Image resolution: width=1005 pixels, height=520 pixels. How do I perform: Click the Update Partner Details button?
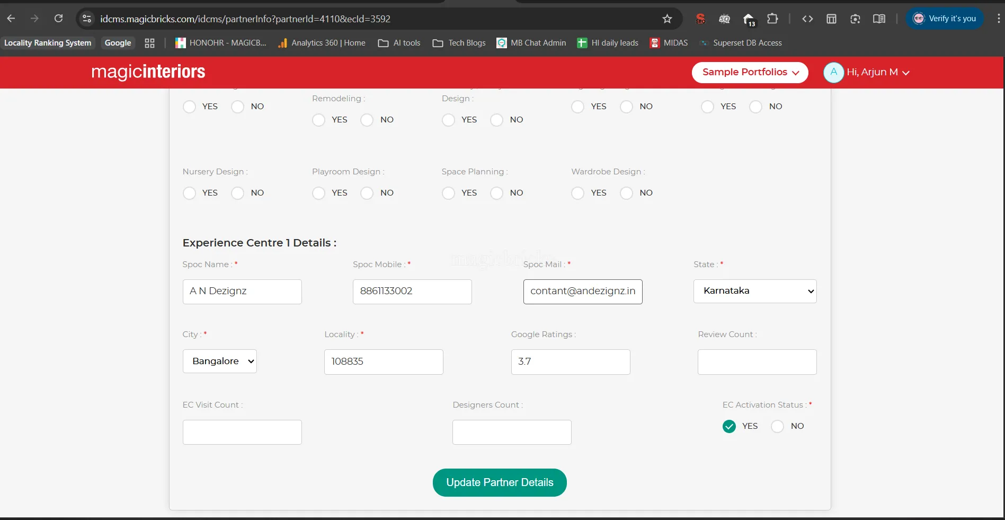500,482
